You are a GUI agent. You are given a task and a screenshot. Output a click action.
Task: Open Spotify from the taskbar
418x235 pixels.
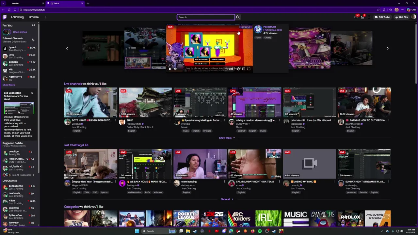(260, 231)
